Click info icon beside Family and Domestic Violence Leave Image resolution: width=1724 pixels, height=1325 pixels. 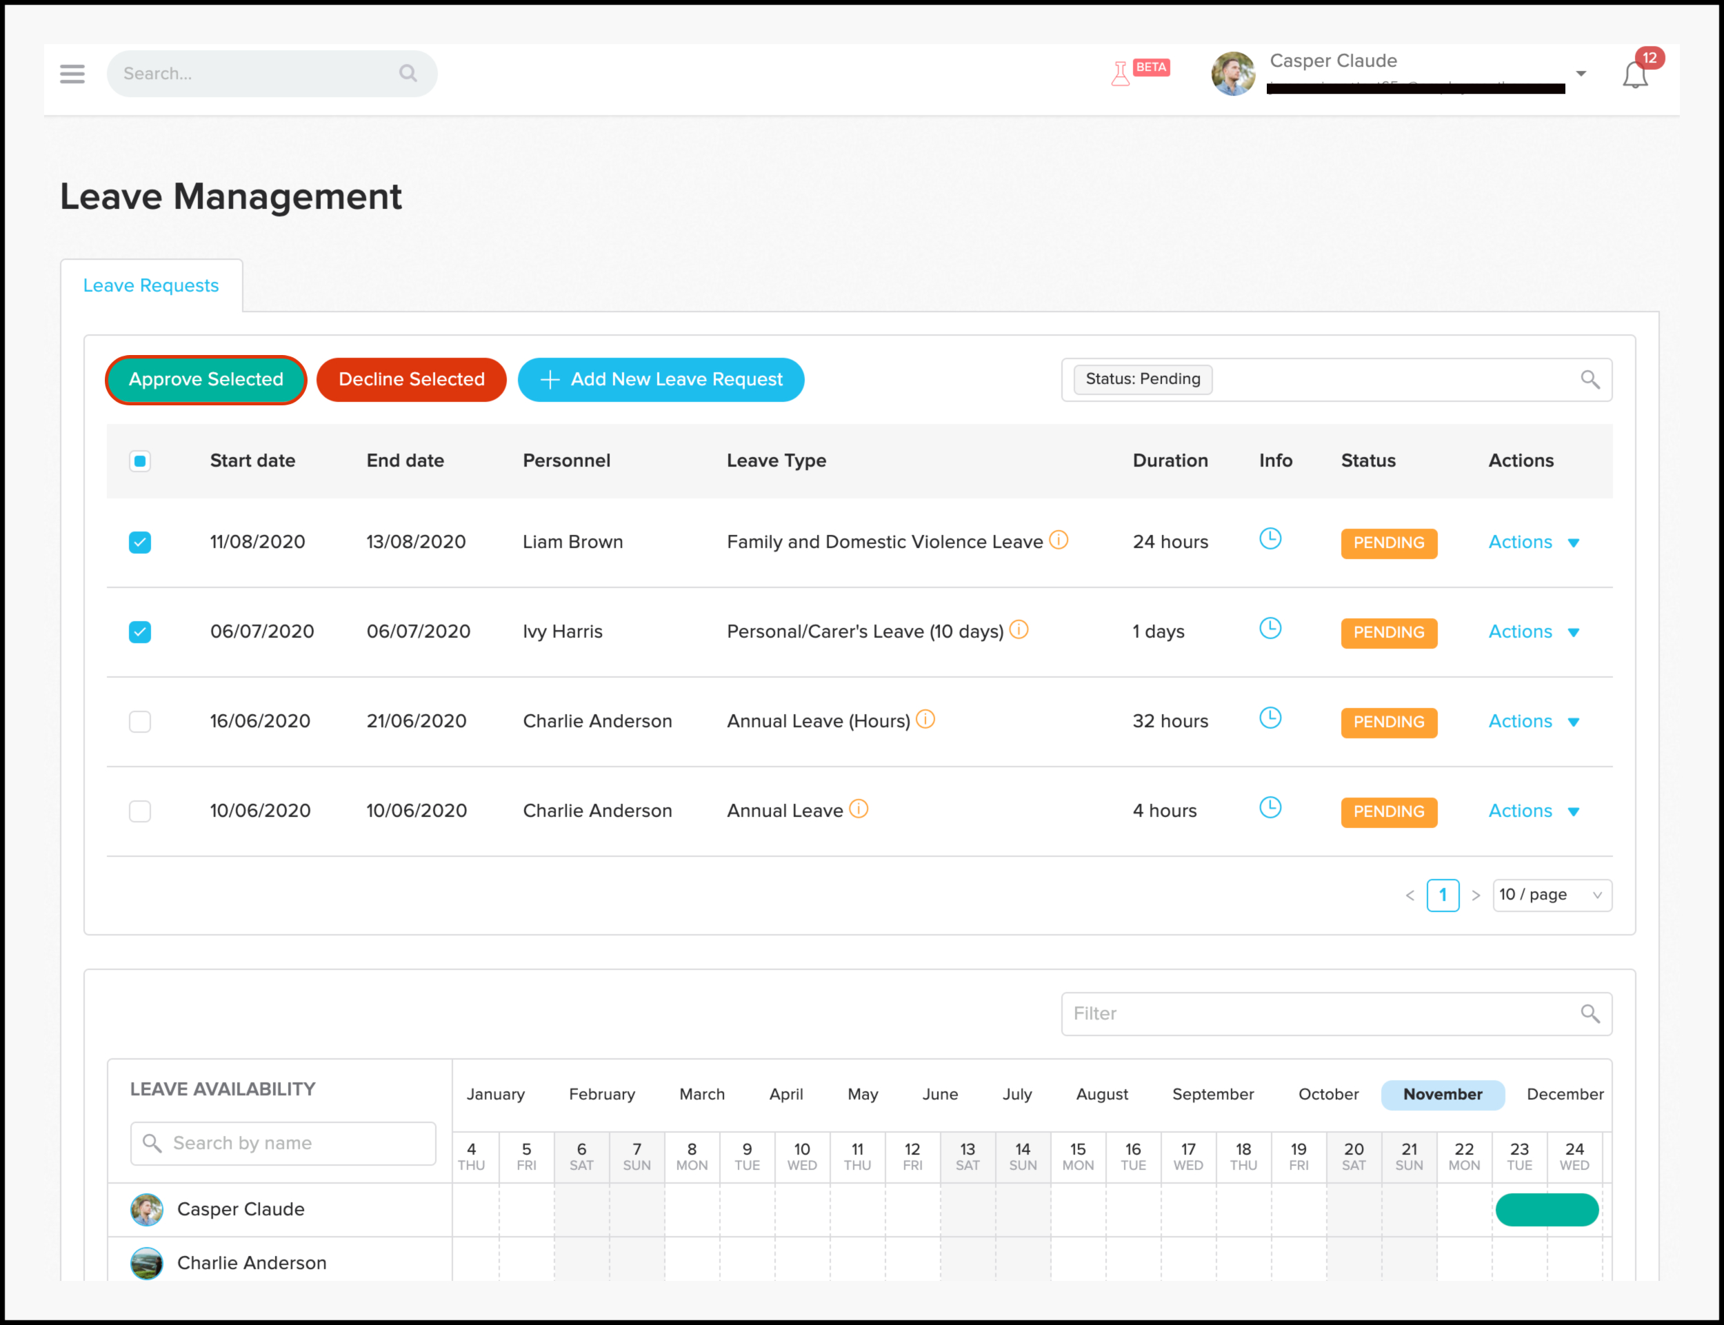[1059, 540]
